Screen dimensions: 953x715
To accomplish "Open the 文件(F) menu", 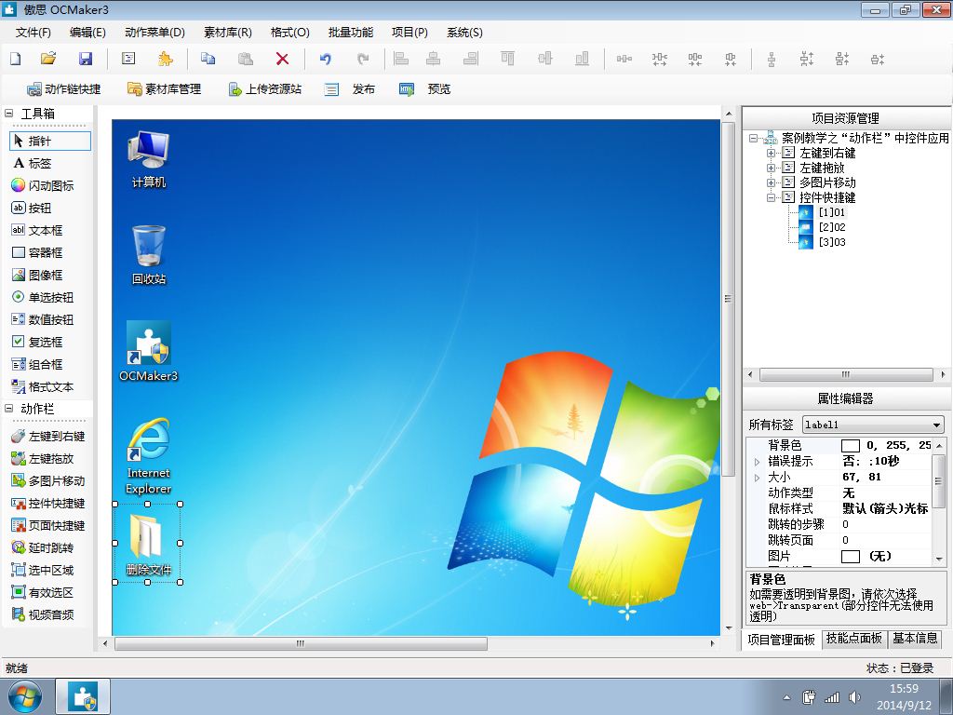I will tap(34, 33).
